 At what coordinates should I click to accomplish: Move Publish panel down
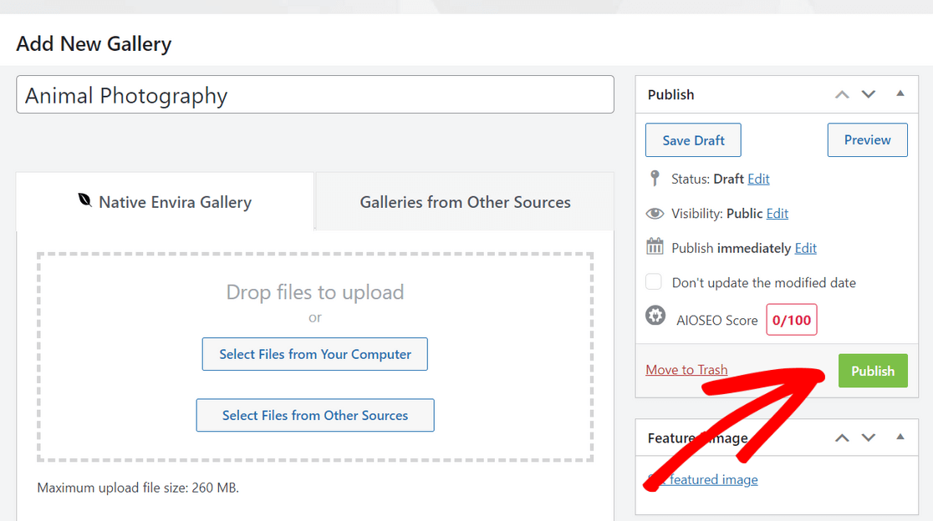868,94
